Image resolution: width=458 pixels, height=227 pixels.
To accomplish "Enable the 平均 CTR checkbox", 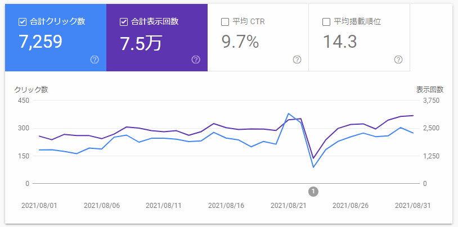I will pos(225,22).
